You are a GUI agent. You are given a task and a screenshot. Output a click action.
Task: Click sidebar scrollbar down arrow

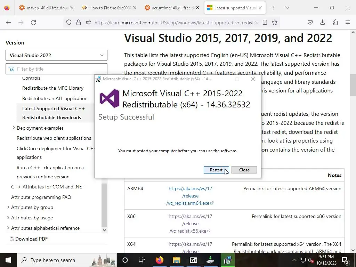pos(104,230)
